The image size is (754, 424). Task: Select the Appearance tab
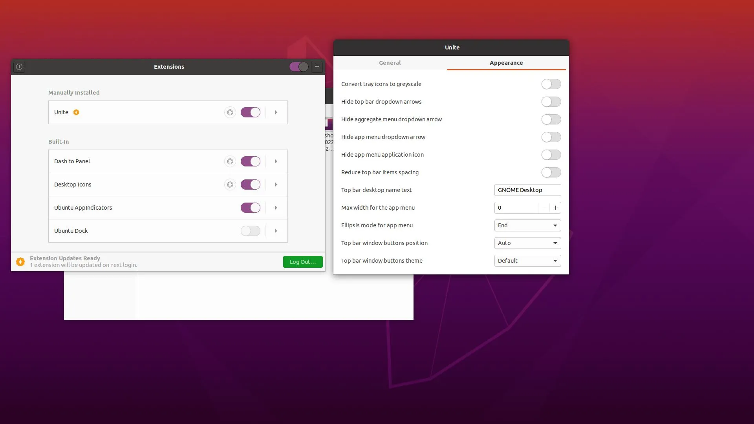click(506, 63)
